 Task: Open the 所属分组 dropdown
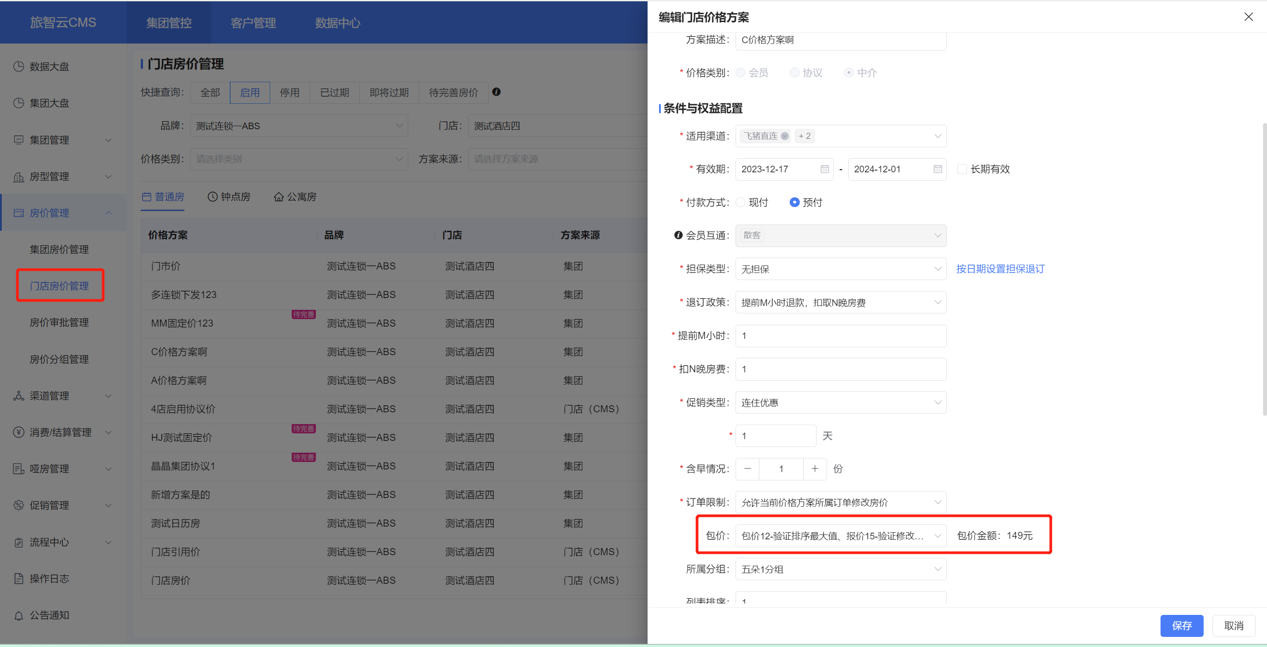point(841,569)
